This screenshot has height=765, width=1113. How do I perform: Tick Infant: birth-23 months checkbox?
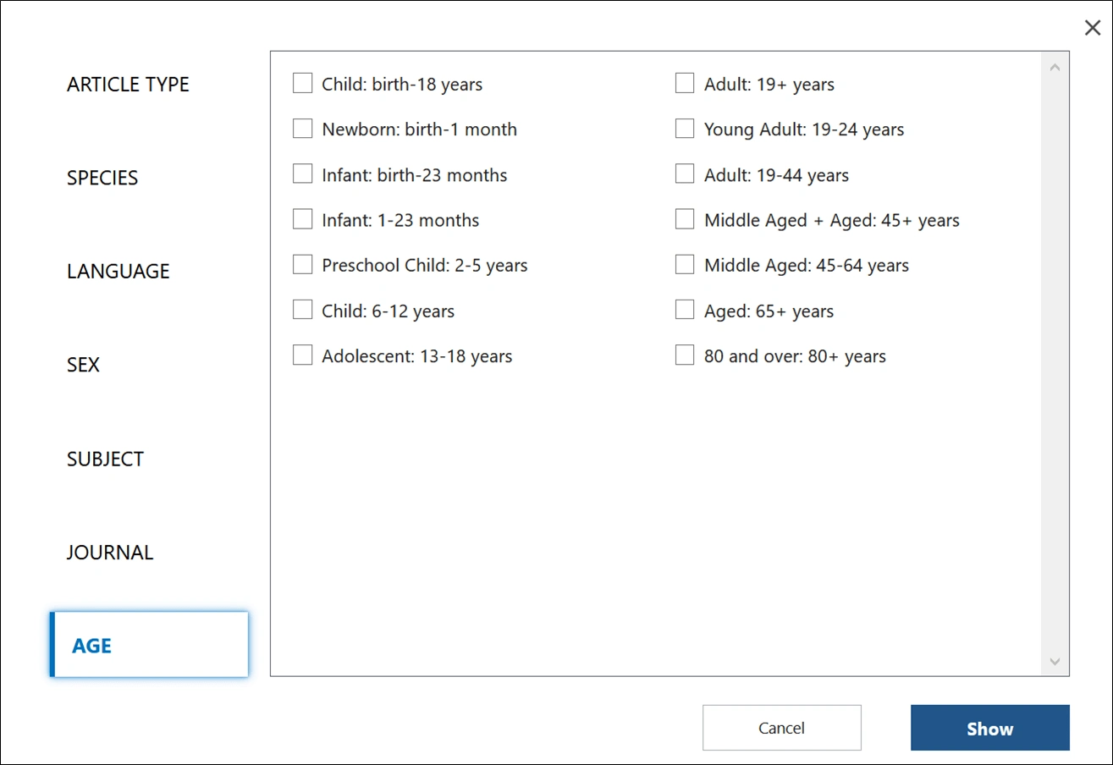(303, 174)
